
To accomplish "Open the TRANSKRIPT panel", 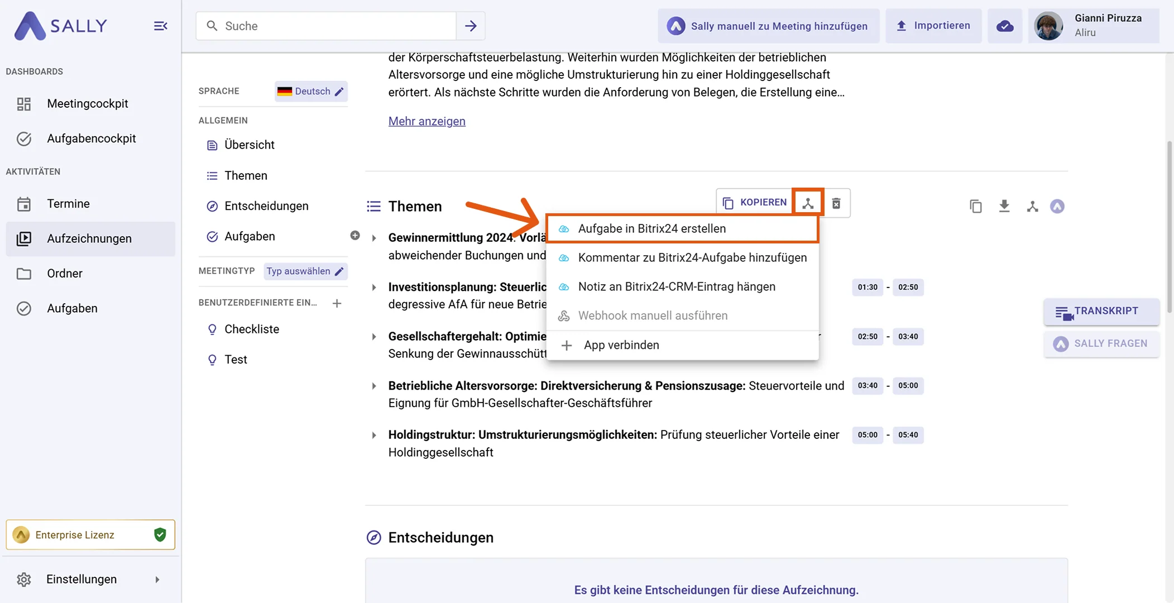I will pos(1101,312).
